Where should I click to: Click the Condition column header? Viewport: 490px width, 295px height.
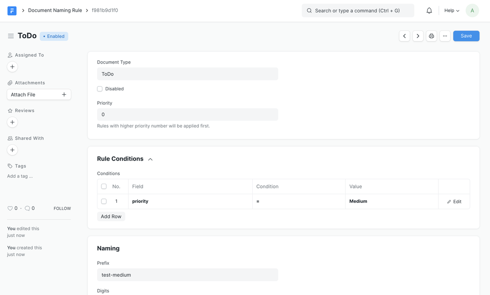(x=299, y=186)
